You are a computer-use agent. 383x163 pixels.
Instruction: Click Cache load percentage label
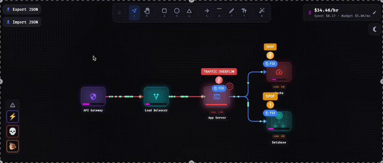coord(279,86)
